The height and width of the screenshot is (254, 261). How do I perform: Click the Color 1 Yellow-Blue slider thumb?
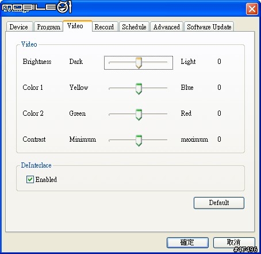(139, 89)
